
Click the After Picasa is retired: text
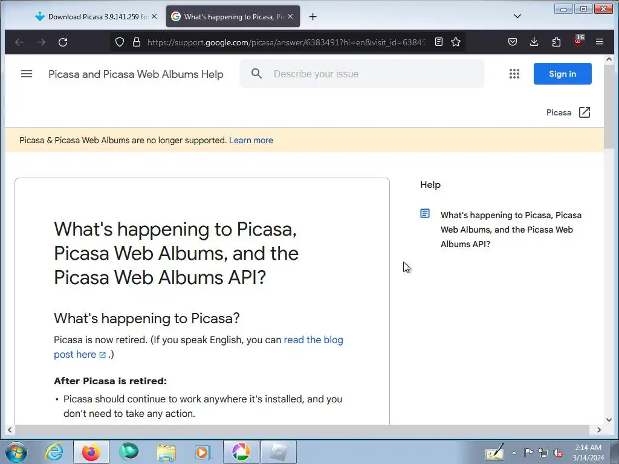click(x=110, y=381)
